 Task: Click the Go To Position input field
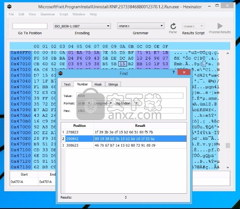(30, 26)
